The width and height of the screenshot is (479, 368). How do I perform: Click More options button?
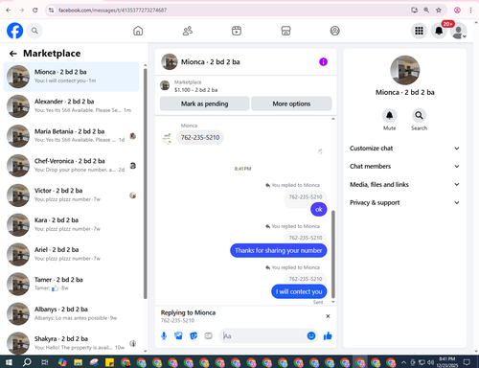click(291, 103)
